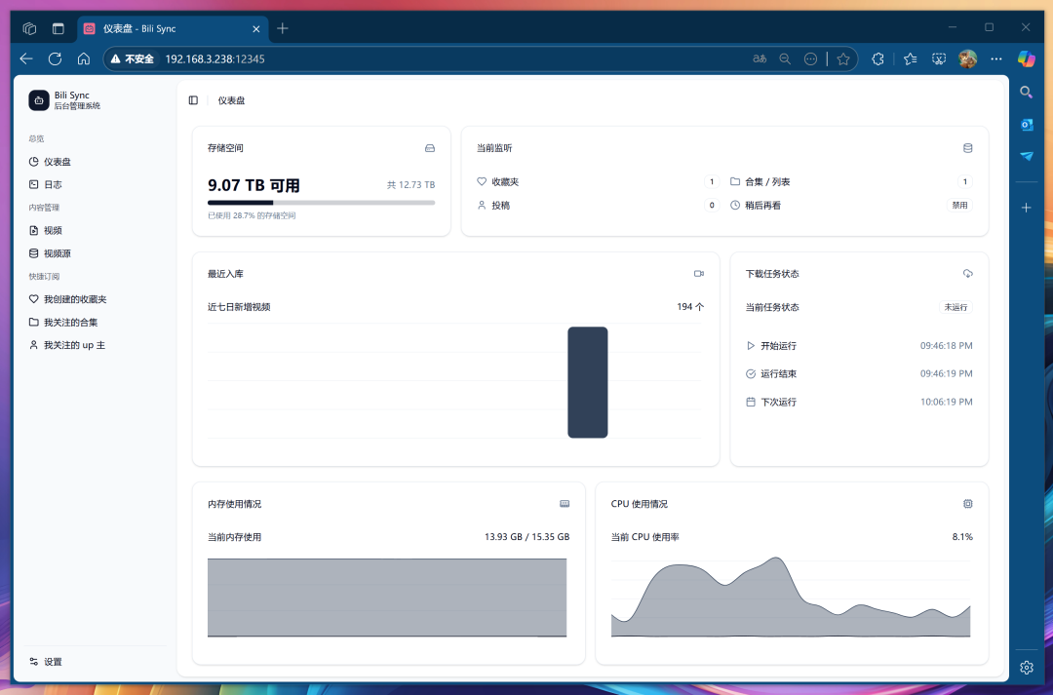Click the memory chip icon in 内存使用情况
This screenshot has width=1053, height=695.
coord(565,504)
